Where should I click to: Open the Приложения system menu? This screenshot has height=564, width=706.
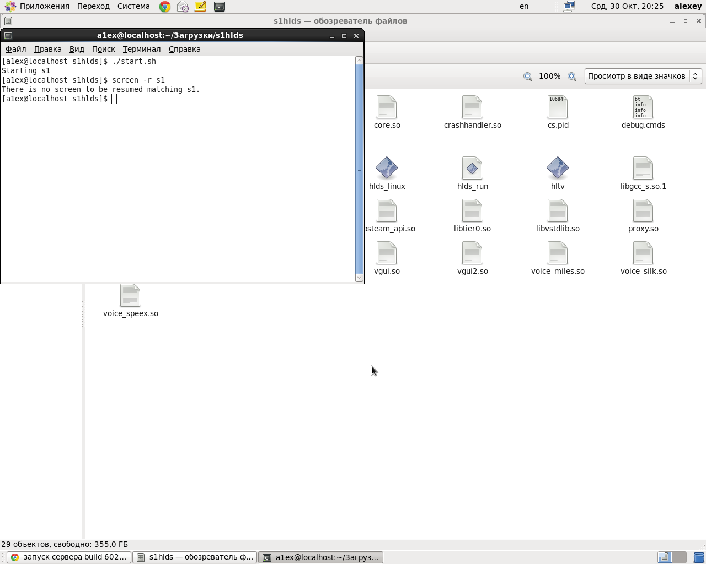(x=38, y=7)
